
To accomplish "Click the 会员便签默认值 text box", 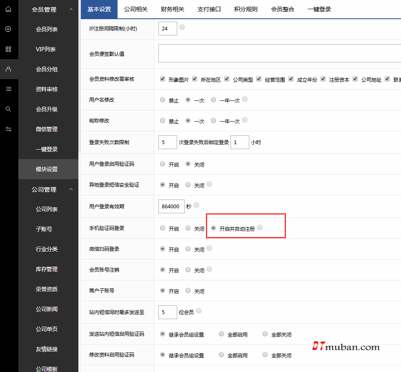I will tap(279, 53).
